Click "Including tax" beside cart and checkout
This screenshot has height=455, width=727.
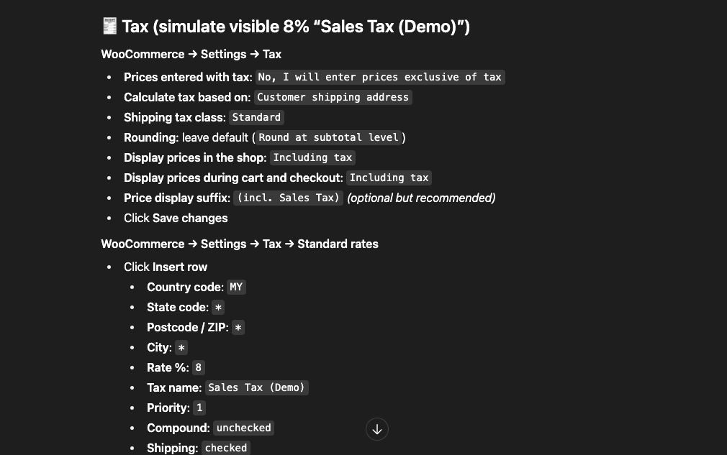pyautogui.click(x=389, y=178)
